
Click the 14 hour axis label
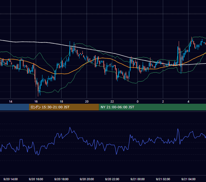click(x=11, y=102)
